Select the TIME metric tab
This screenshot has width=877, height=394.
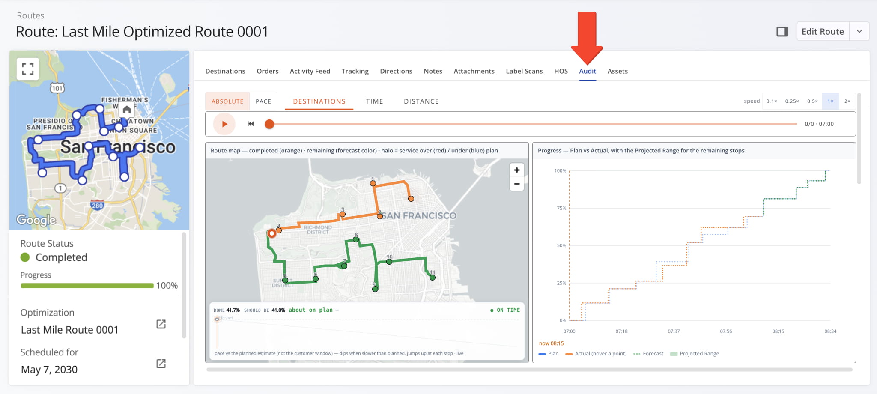tap(375, 101)
